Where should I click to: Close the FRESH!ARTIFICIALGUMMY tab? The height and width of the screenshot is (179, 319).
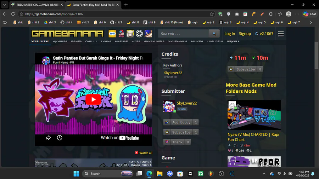(62, 5)
